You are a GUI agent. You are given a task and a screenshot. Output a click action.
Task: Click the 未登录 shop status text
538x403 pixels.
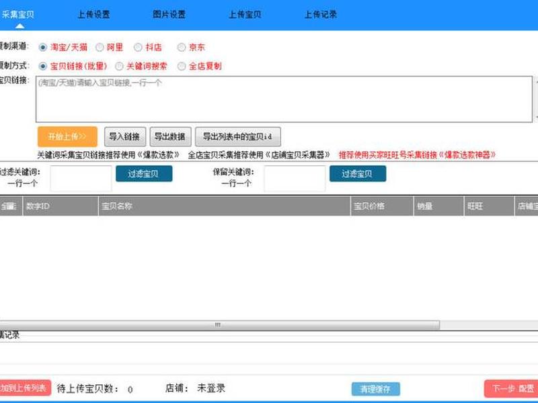tap(211, 388)
